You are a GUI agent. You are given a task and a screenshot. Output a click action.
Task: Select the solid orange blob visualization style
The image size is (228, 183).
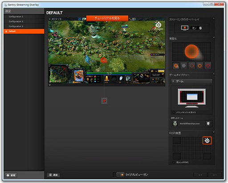point(176,66)
